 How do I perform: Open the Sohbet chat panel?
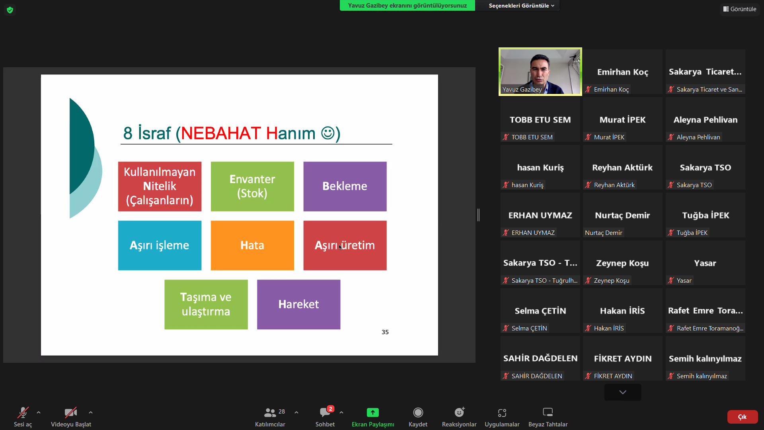tap(325, 416)
